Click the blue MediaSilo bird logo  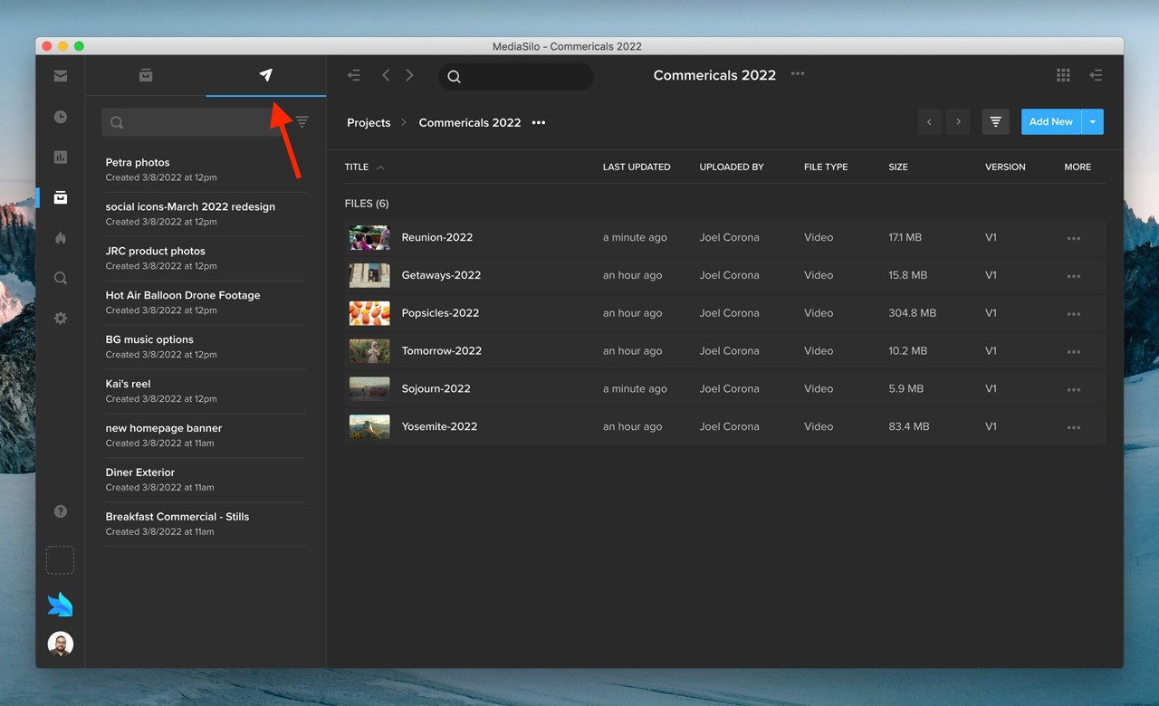(61, 605)
